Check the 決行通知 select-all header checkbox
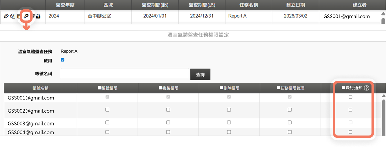Viewport: 386px width, 148px height. click(x=343, y=88)
